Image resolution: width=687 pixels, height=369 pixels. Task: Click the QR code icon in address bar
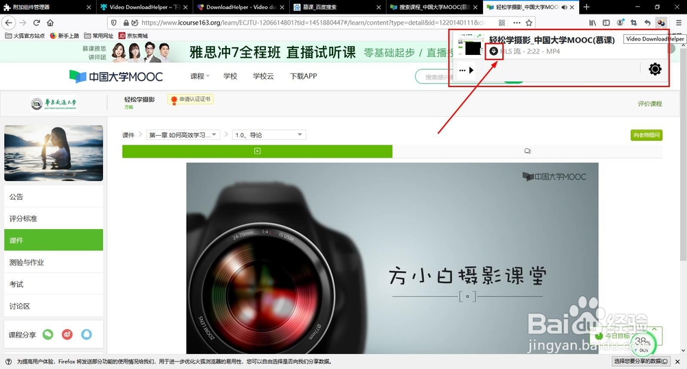coord(502,23)
